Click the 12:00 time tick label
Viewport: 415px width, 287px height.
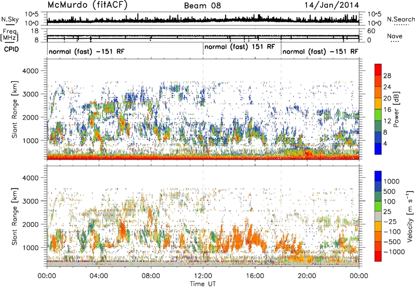(203, 276)
